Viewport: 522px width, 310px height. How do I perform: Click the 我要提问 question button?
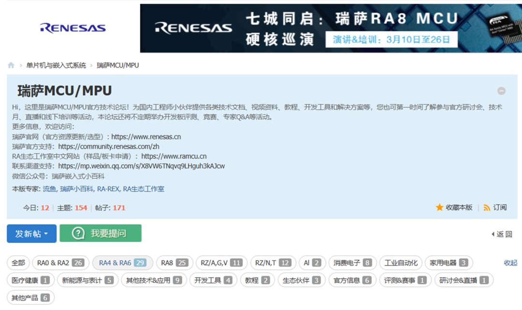[x=101, y=233]
